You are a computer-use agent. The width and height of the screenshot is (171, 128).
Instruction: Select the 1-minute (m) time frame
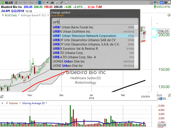(x=20, y=3)
